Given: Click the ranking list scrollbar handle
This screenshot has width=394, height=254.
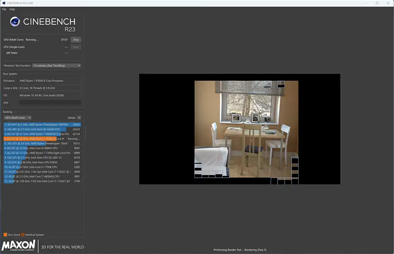Looking at the screenshot, I should 85,133.
